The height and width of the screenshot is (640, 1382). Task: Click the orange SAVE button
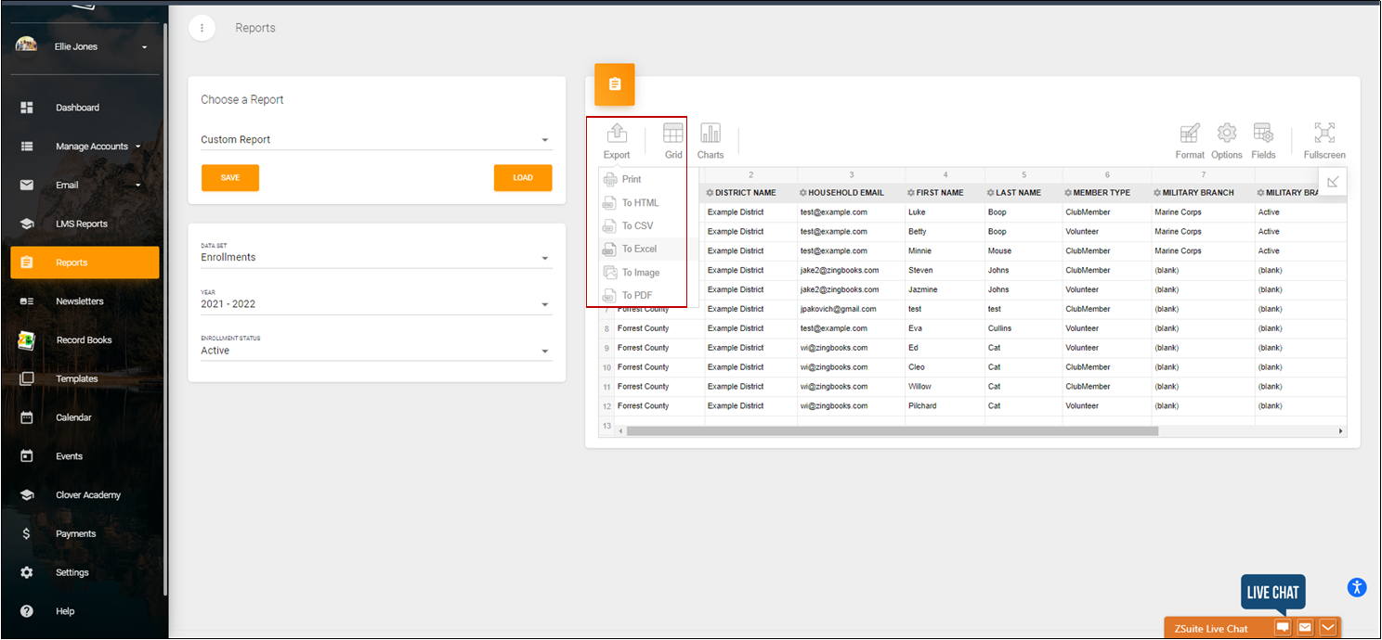point(230,177)
